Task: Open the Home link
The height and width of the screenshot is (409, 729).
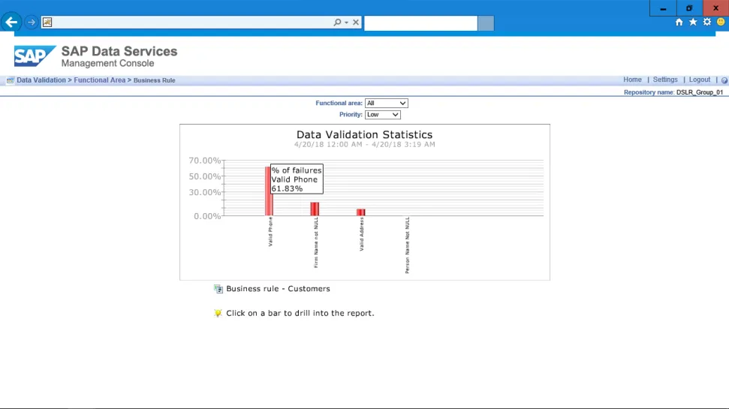Action: [x=632, y=80]
